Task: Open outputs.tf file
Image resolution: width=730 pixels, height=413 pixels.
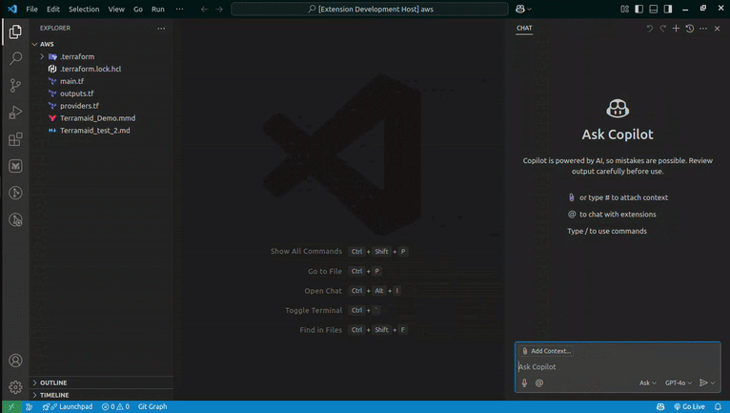Action: click(x=76, y=93)
